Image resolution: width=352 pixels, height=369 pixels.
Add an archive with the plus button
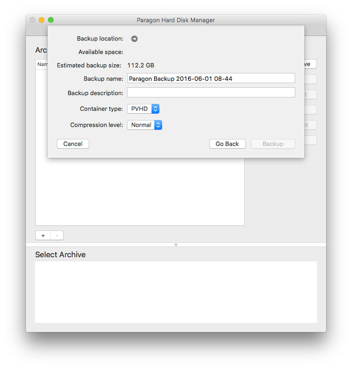tap(43, 236)
